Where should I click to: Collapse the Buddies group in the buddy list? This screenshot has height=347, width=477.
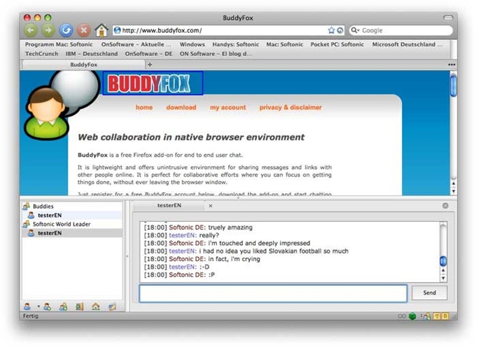point(26,206)
